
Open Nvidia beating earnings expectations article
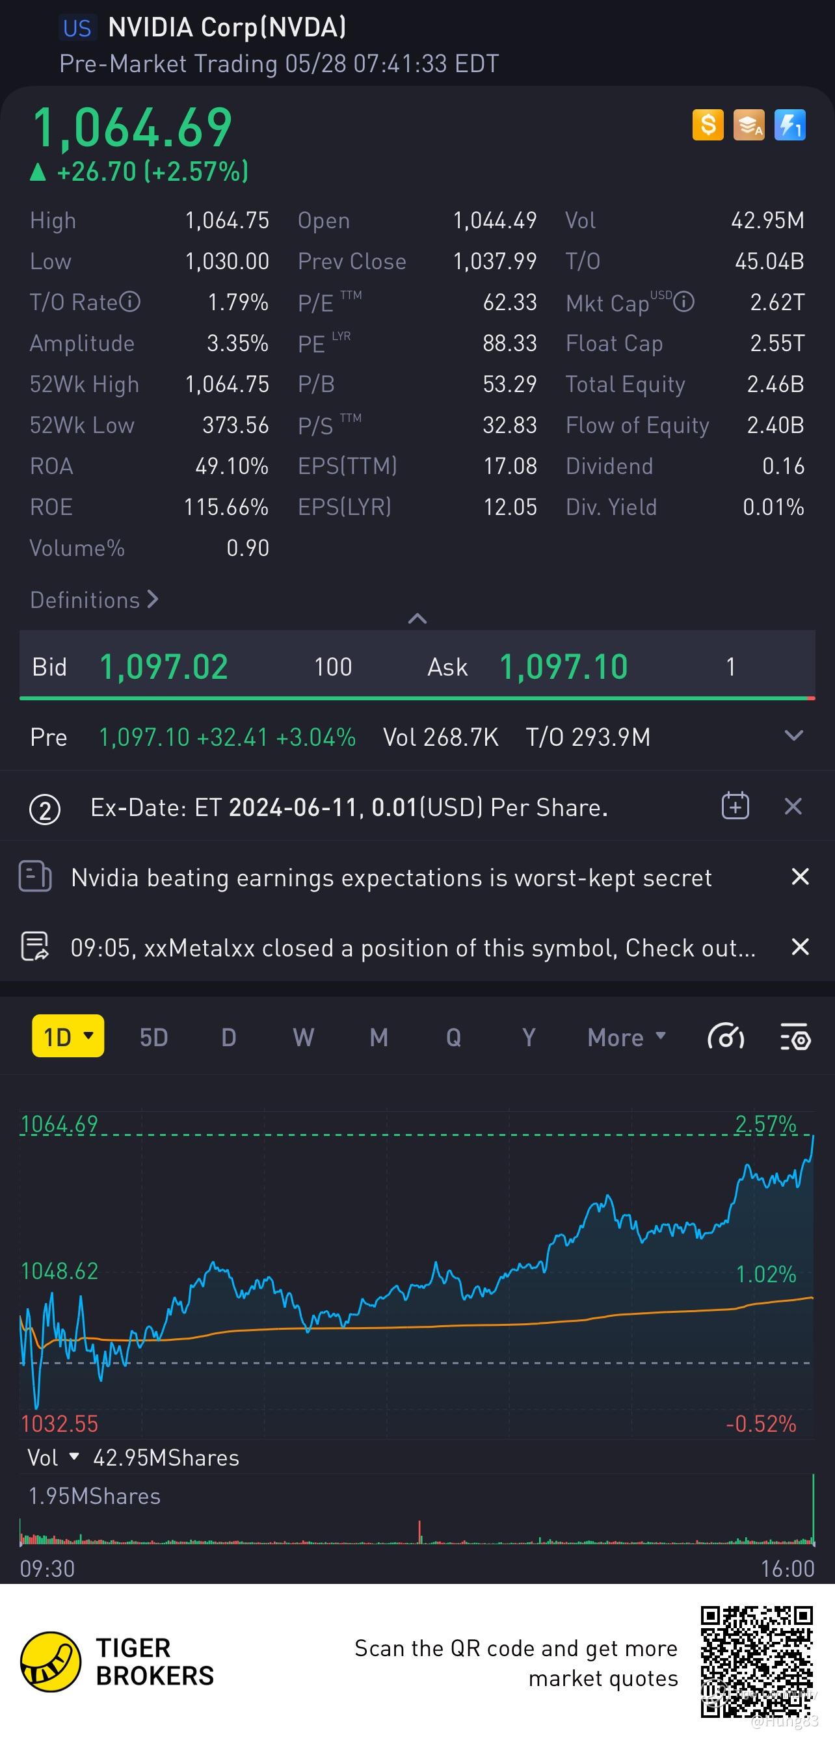391,877
